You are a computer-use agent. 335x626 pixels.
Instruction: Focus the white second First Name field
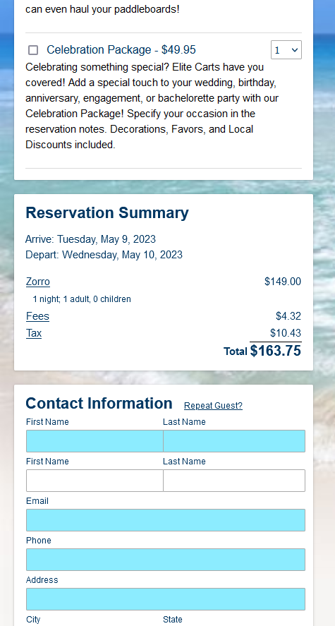point(95,481)
